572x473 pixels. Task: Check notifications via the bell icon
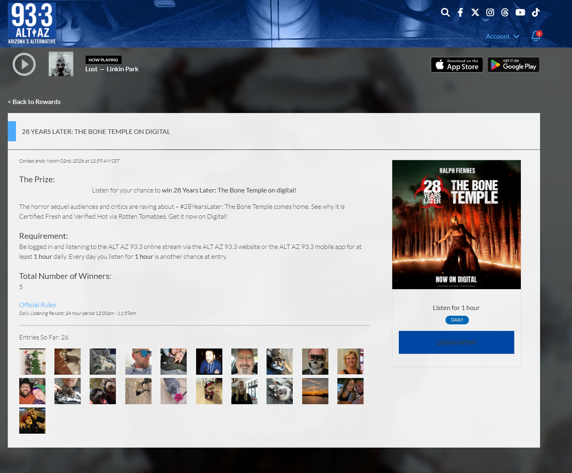(x=536, y=36)
